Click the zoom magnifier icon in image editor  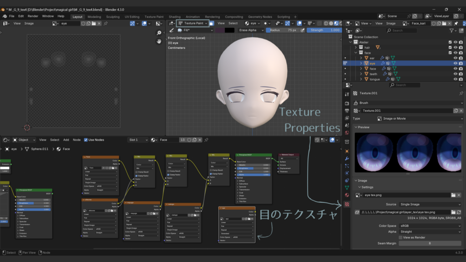click(159, 33)
